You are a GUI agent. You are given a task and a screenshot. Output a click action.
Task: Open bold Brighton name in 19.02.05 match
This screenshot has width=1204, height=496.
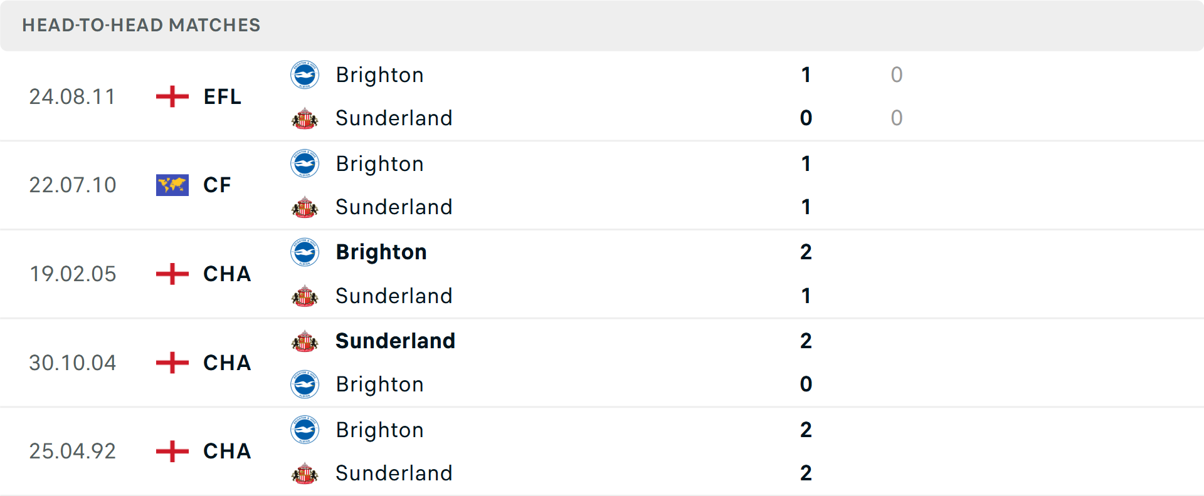point(381,252)
